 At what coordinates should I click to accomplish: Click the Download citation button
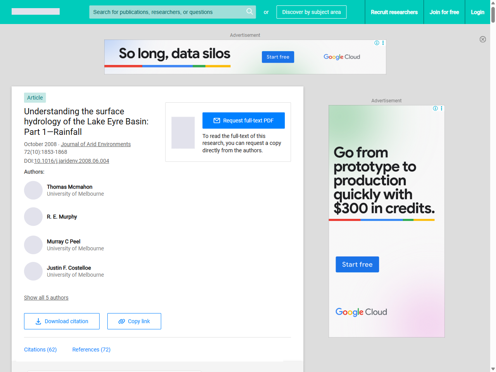(62, 321)
